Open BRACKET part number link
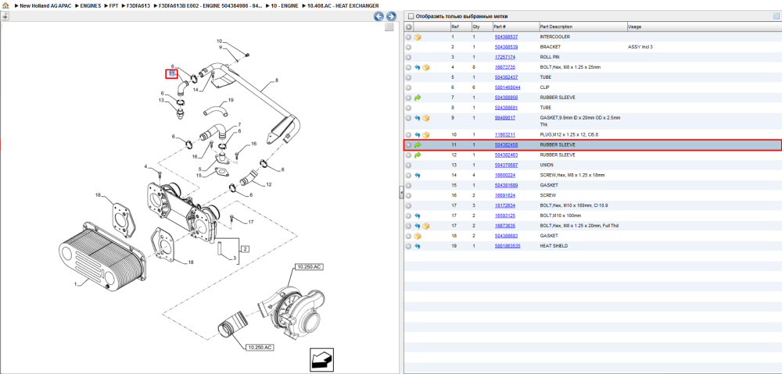 (506, 47)
